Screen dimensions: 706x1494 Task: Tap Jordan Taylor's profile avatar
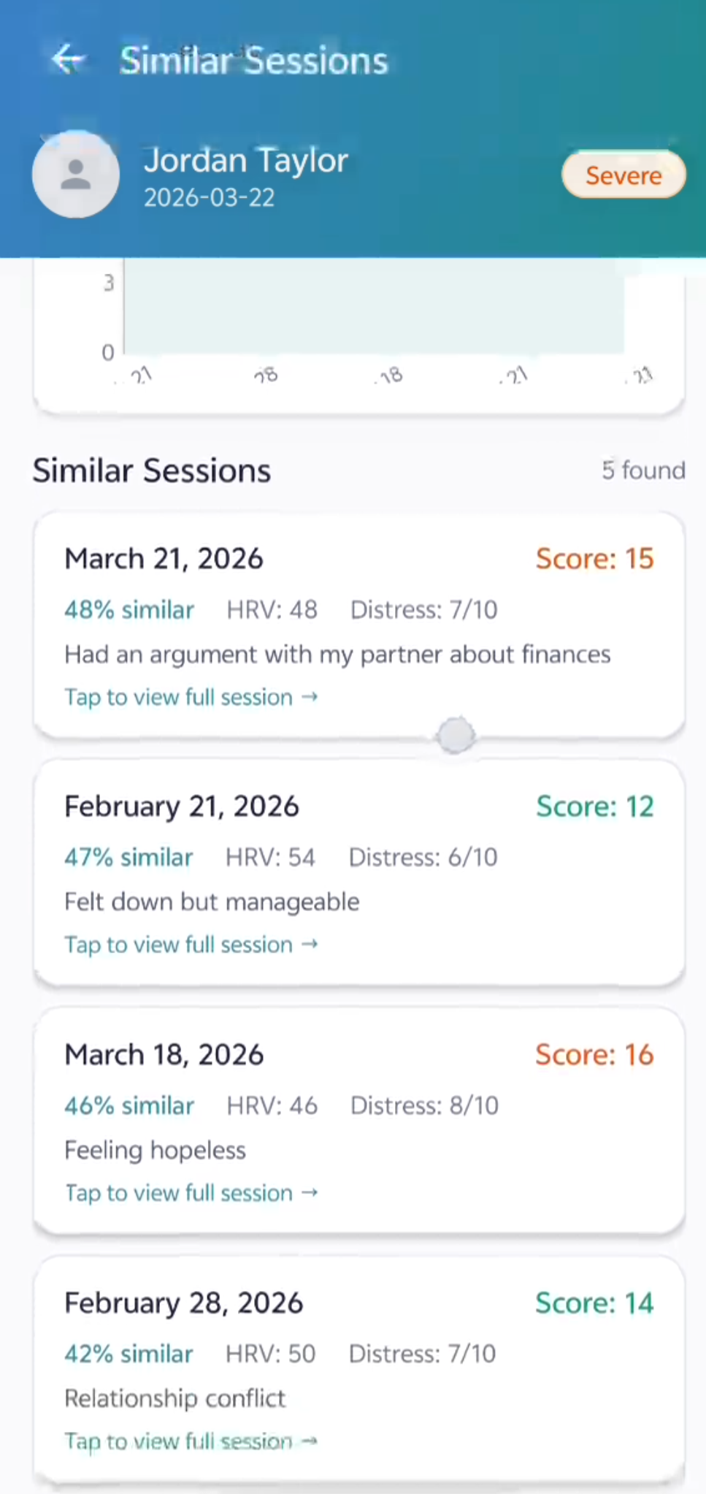click(76, 175)
